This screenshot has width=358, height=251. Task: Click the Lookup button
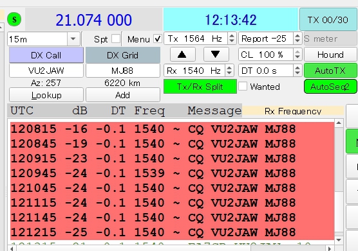(46, 95)
